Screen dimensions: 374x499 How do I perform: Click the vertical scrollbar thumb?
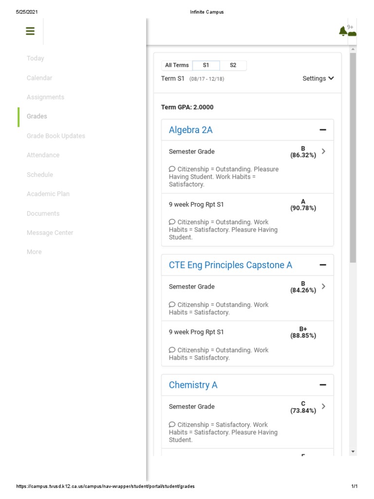353,156
